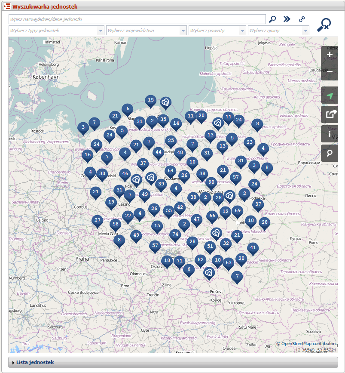The height and width of the screenshot is (373, 345).
Task: Click the cluster marker labeled 82
Action: [x=200, y=260]
